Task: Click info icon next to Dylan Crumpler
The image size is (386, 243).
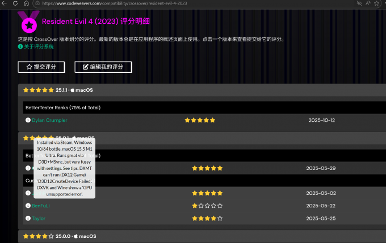Action: click(x=28, y=120)
